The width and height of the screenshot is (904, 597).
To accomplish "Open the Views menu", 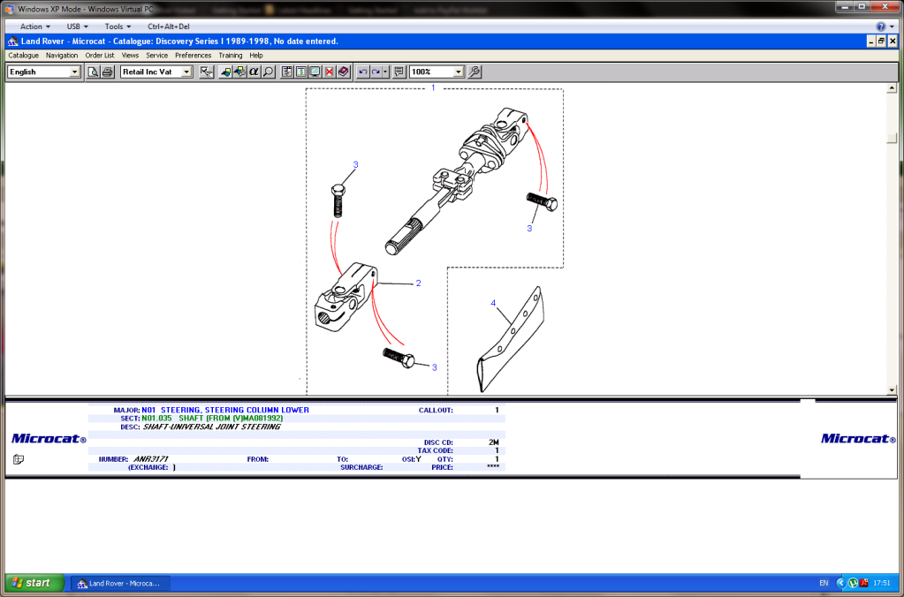I will [x=130, y=56].
